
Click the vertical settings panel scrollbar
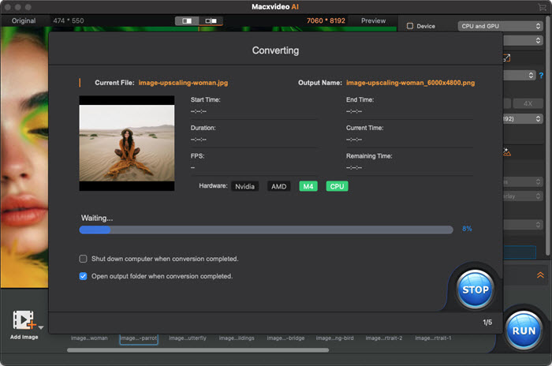548,136
